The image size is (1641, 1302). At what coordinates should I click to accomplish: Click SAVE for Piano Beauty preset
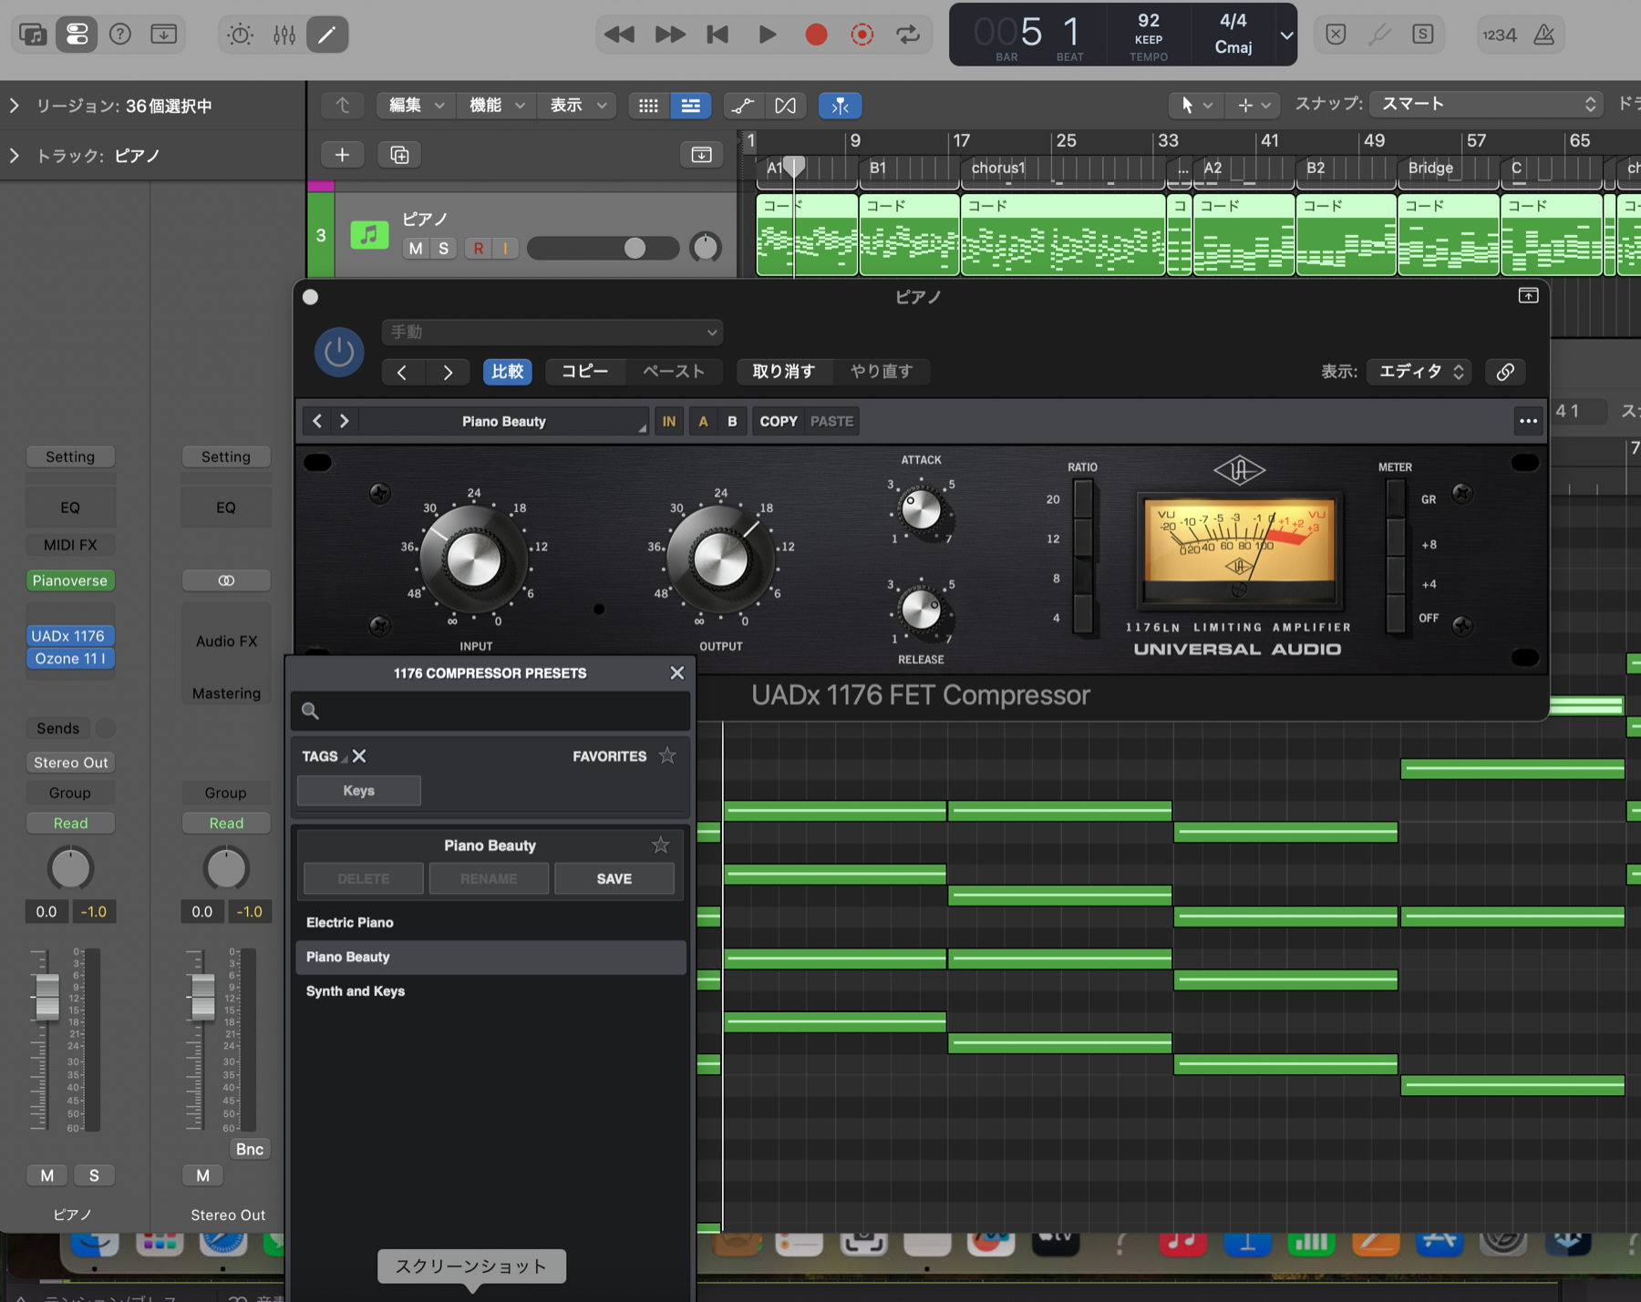click(614, 879)
